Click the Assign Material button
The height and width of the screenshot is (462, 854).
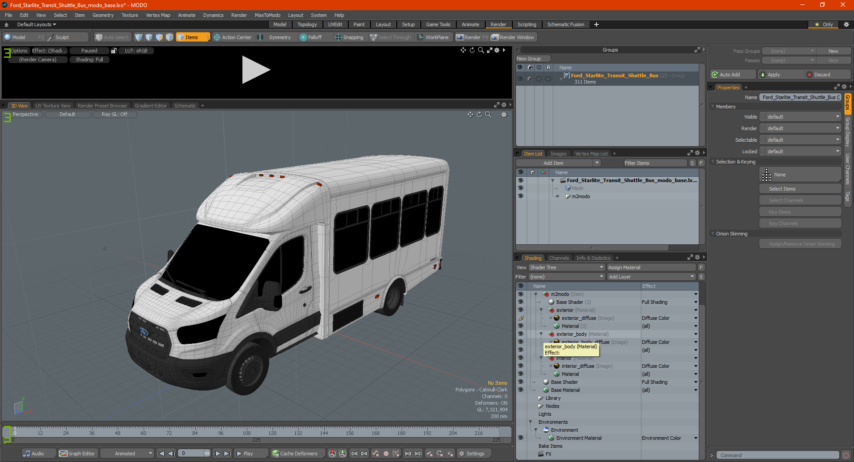click(x=651, y=267)
